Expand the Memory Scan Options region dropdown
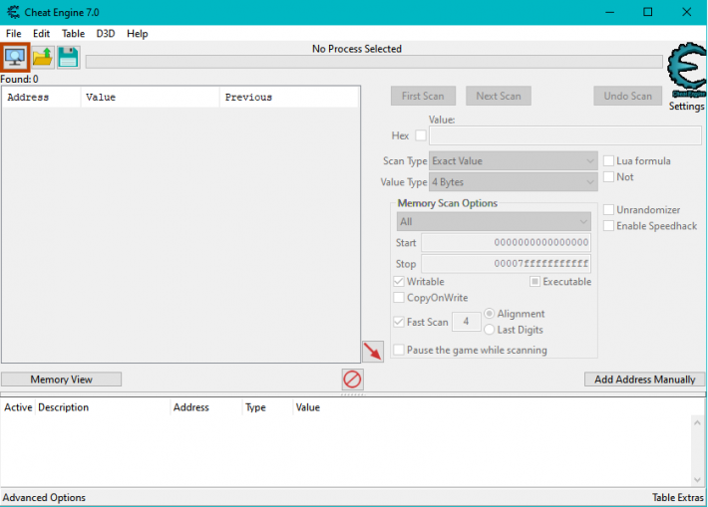The image size is (708, 507). coord(494,221)
